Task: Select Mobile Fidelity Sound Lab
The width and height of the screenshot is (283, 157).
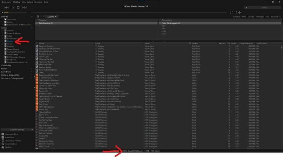Action: click(17, 62)
